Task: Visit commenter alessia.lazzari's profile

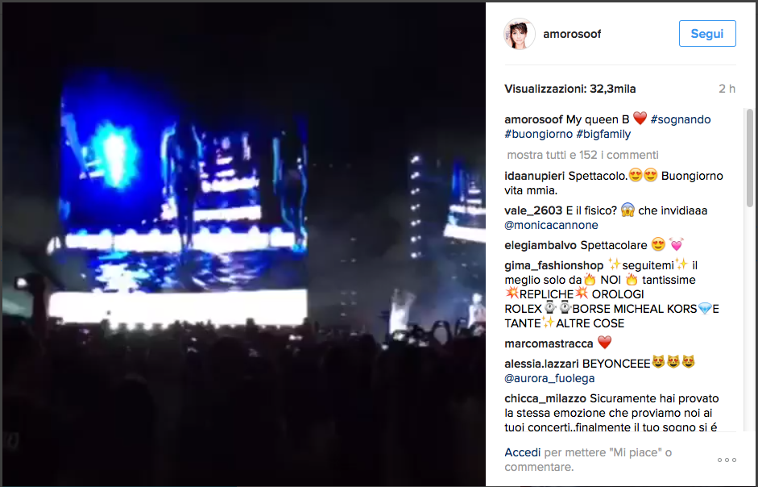Action: [x=542, y=364]
